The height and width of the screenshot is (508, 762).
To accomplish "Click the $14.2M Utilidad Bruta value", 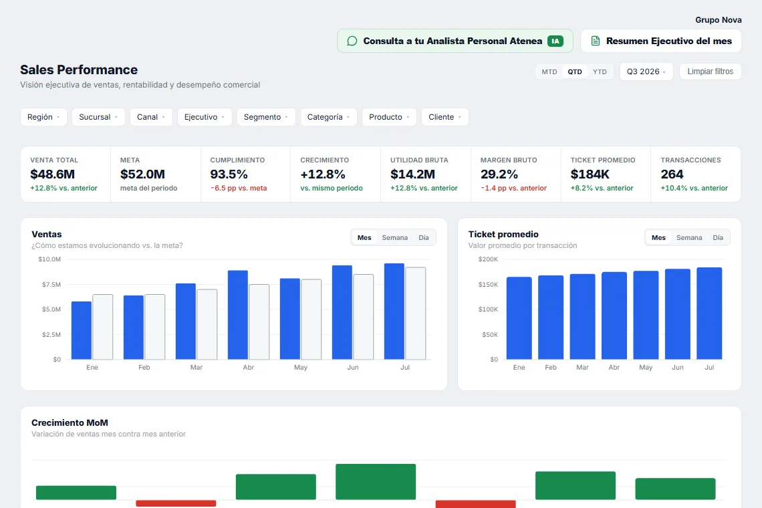I will tap(412, 174).
